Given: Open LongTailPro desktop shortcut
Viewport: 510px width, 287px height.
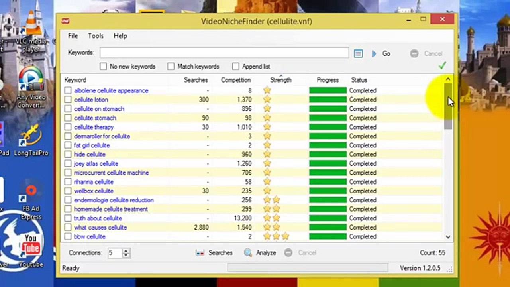Looking at the screenshot, I should pyautogui.click(x=31, y=140).
